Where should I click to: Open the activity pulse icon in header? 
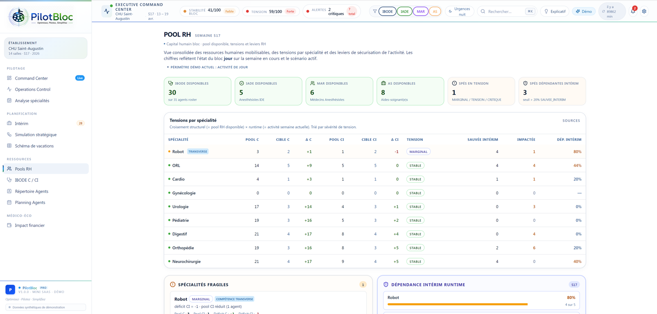[107, 11]
